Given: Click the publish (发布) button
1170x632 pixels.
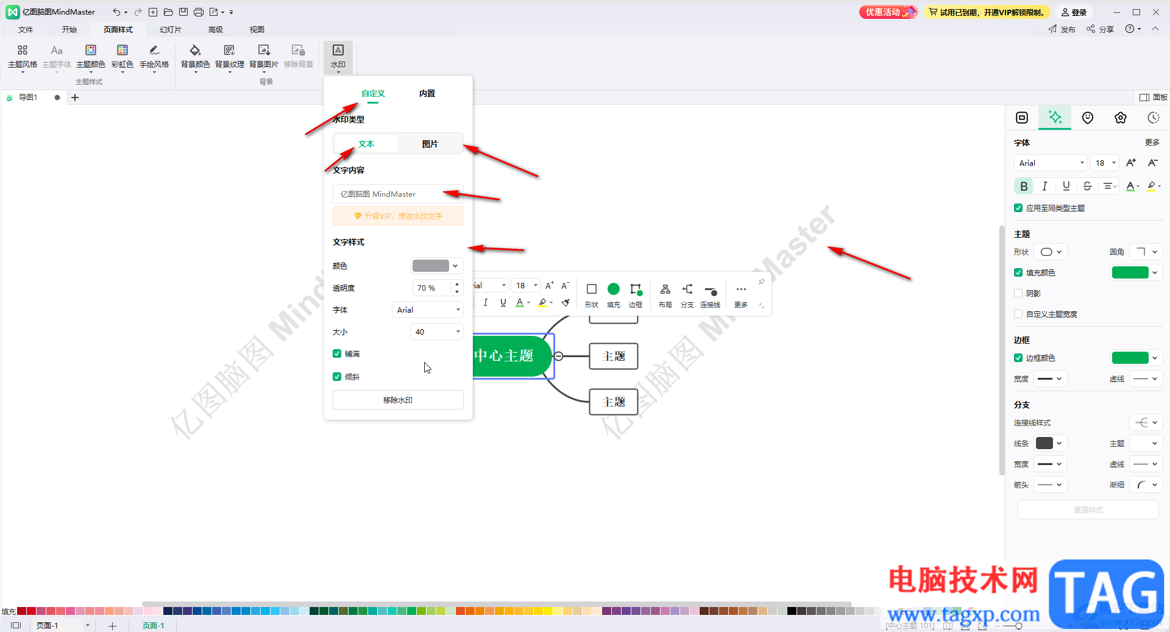Looking at the screenshot, I should pyautogui.click(x=1062, y=29).
